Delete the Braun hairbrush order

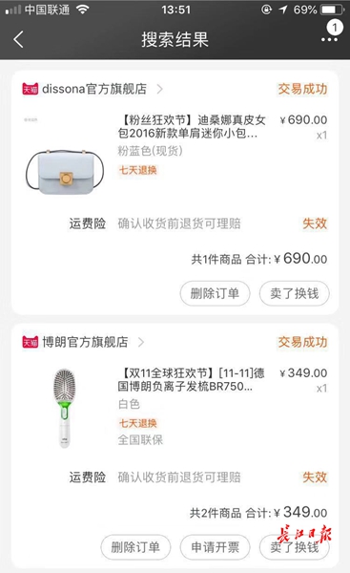[135, 547]
